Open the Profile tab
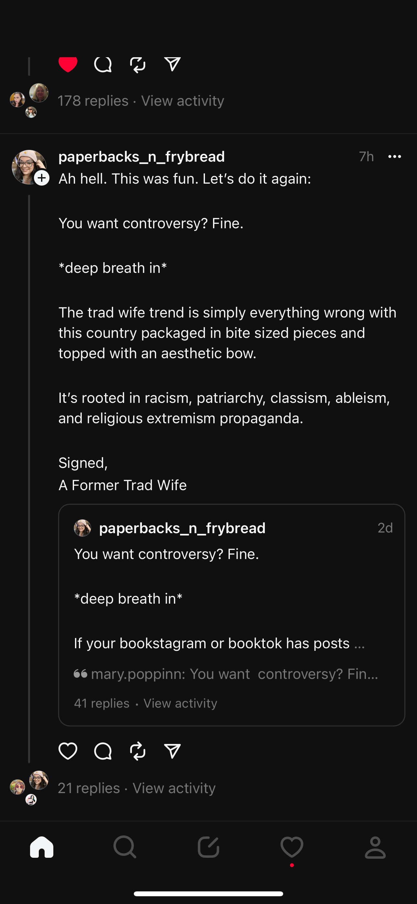This screenshot has width=417, height=904. [375, 847]
